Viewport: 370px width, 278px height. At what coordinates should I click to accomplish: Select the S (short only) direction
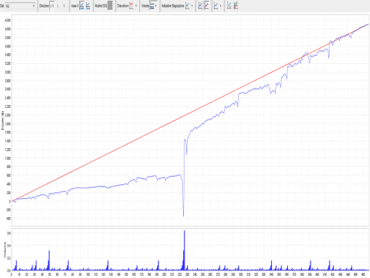point(64,6)
